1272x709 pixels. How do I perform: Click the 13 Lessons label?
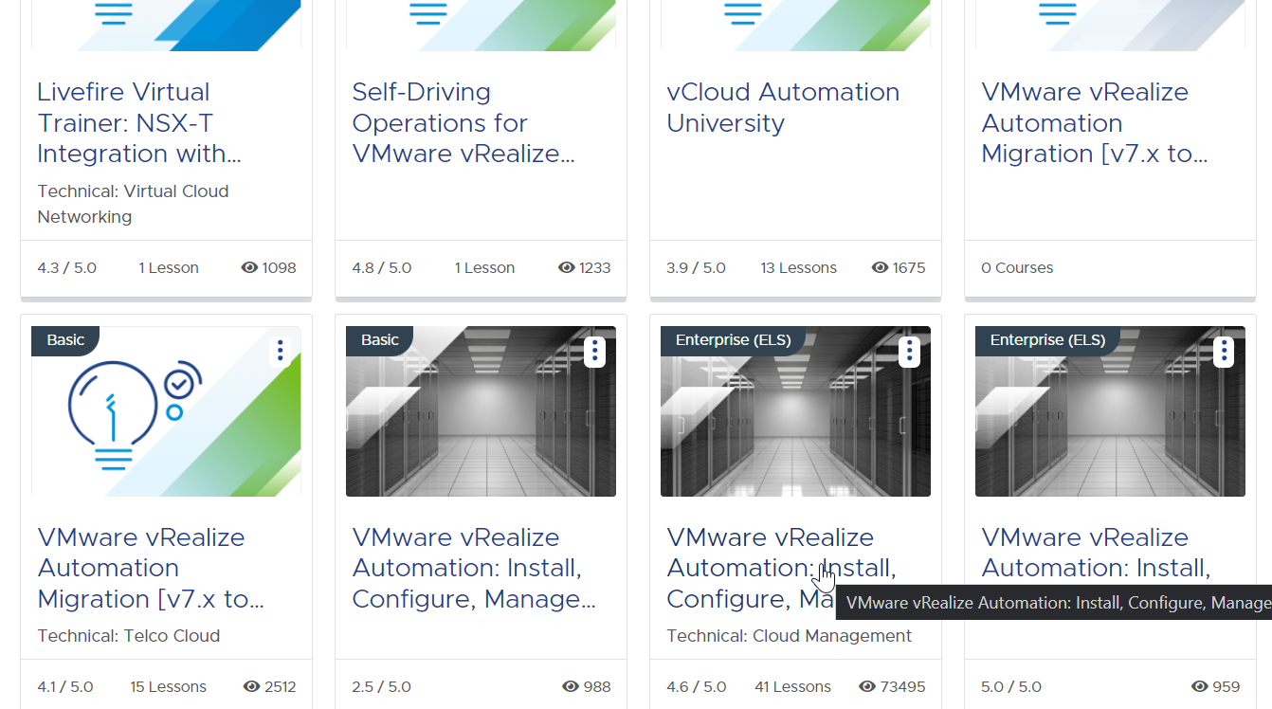[798, 268]
